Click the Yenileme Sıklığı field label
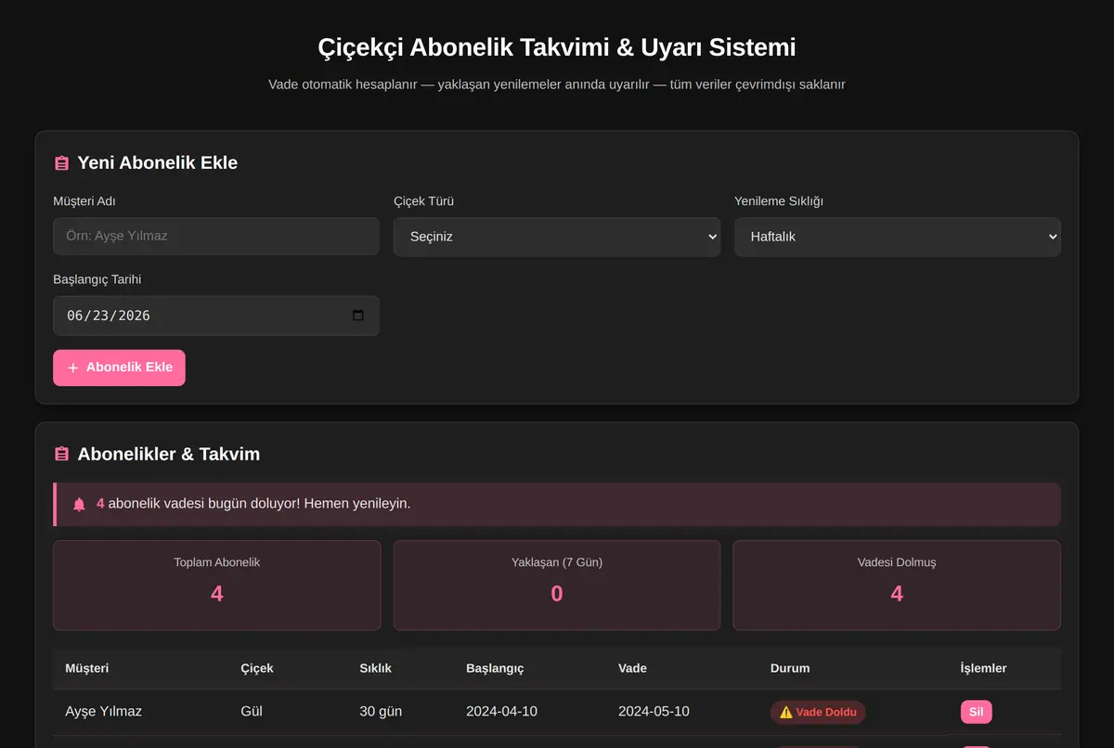Image resolution: width=1114 pixels, height=748 pixels. pos(779,201)
